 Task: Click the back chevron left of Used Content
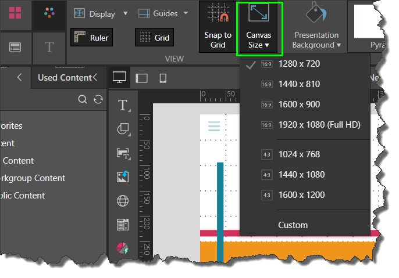point(19,77)
